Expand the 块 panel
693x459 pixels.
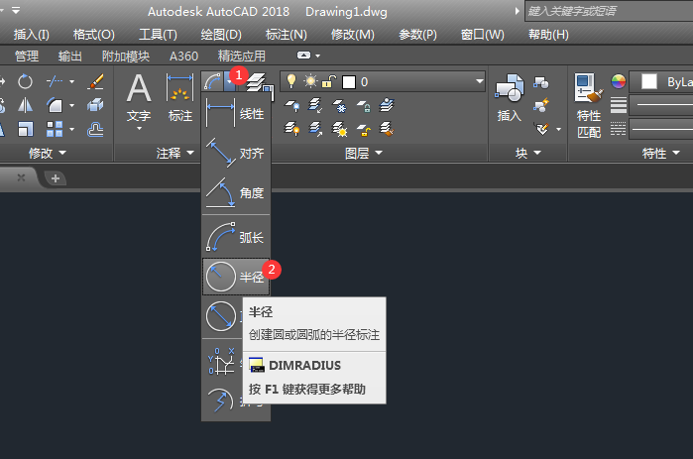528,153
